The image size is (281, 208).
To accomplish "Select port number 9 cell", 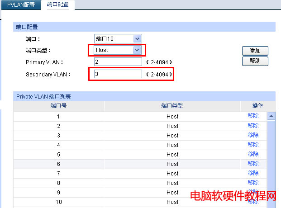I will 58,193.
